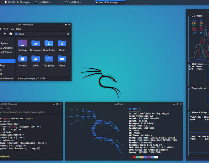Screen dimensions: 209x163
Task: Click the 'Total TX:' network line
Action: coord(200,136)
